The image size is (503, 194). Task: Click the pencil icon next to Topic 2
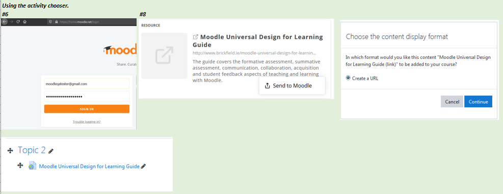[50, 151]
